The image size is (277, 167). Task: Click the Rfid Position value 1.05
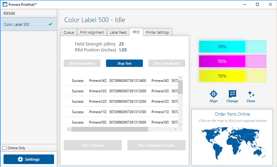pyautogui.click(x=123, y=50)
